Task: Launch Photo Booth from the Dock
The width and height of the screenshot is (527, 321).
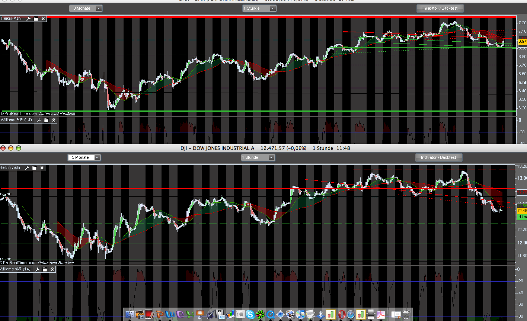Action: (150, 314)
